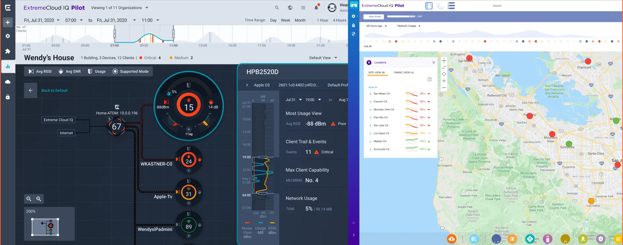Select the Week time range
623x245 pixels.
(286, 20)
